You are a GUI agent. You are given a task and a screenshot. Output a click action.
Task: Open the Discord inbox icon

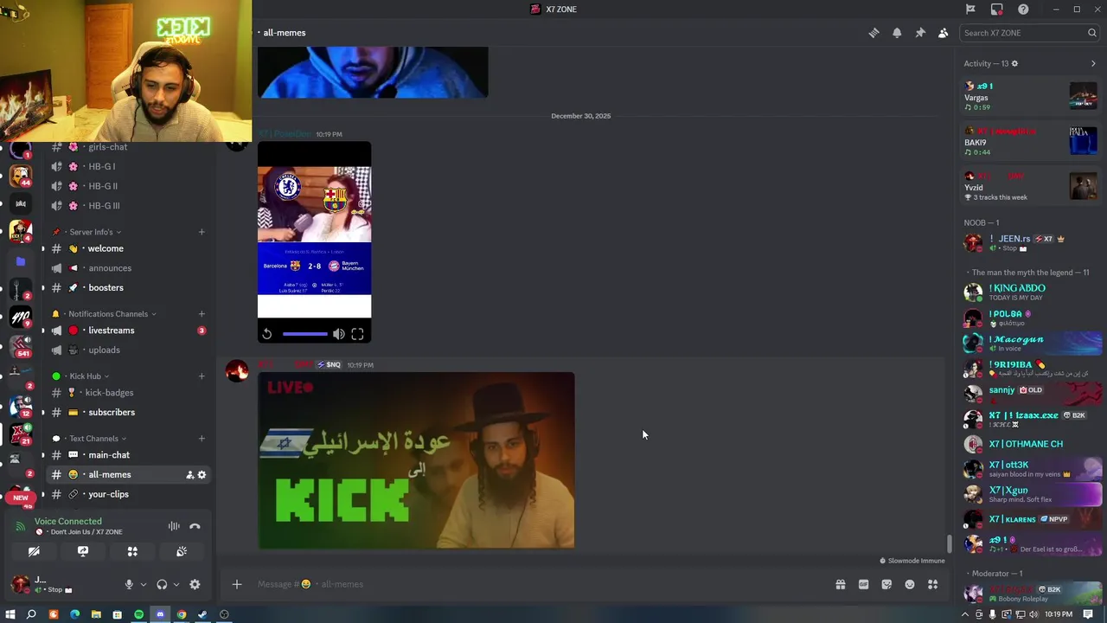point(997,10)
